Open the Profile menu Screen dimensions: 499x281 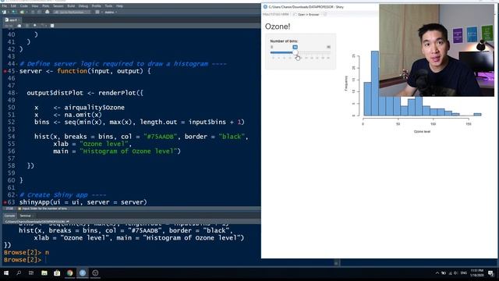[97, 6]
